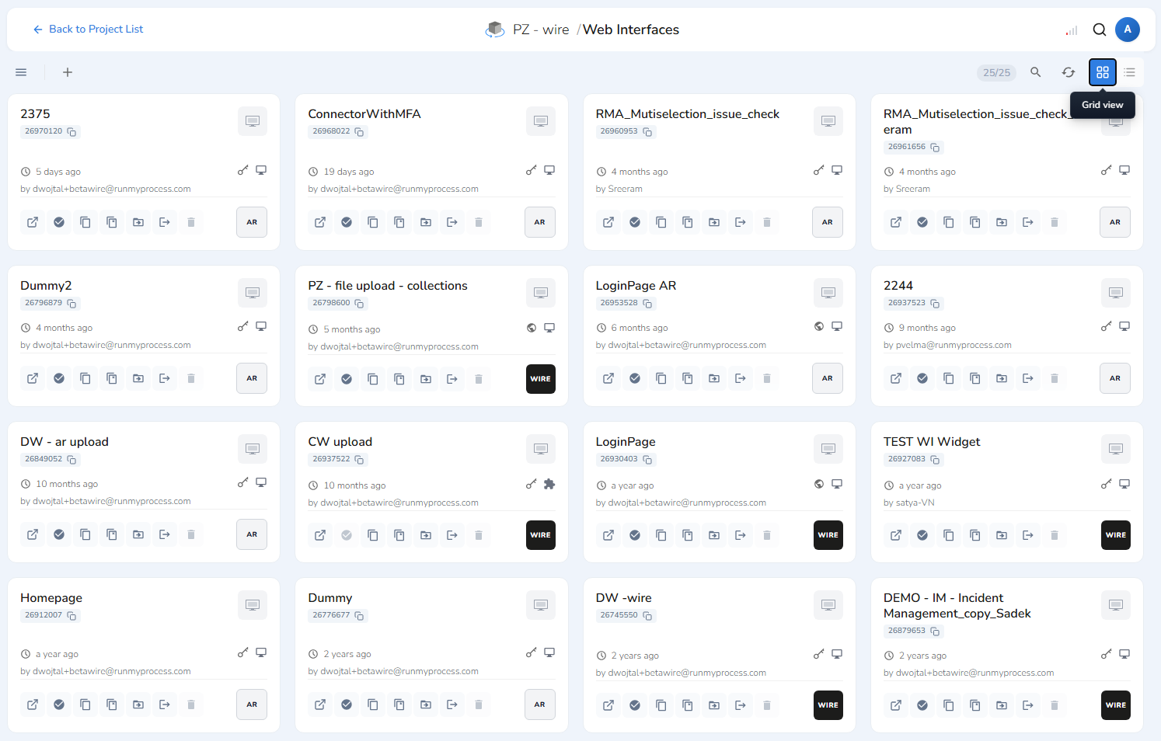Viewport: 1161px width, 741px height.
Task: Click the monitor thumbnail on Dummy2 card
Action: (x=253, y=293)
